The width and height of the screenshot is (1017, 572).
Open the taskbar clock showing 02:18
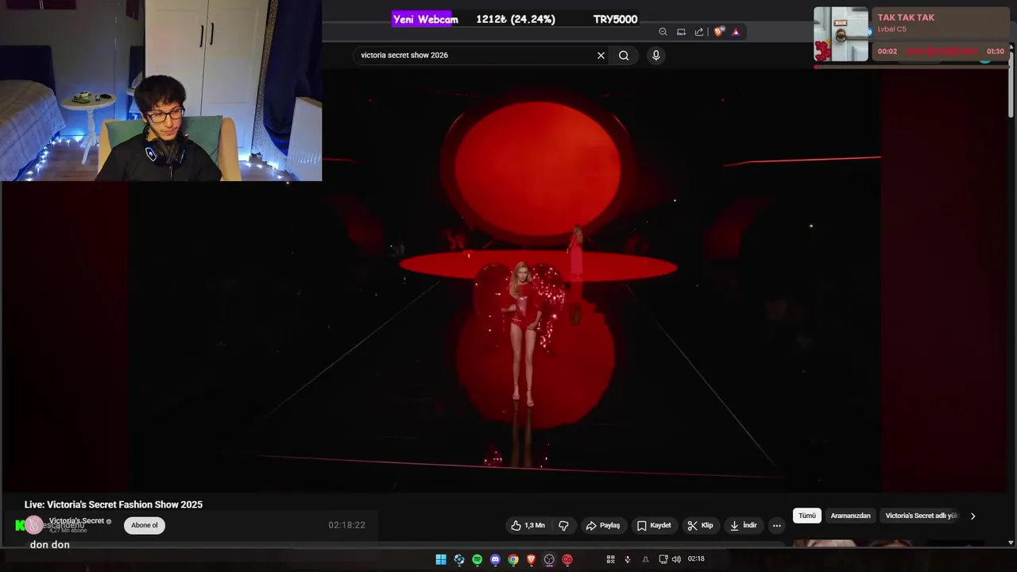696,559
